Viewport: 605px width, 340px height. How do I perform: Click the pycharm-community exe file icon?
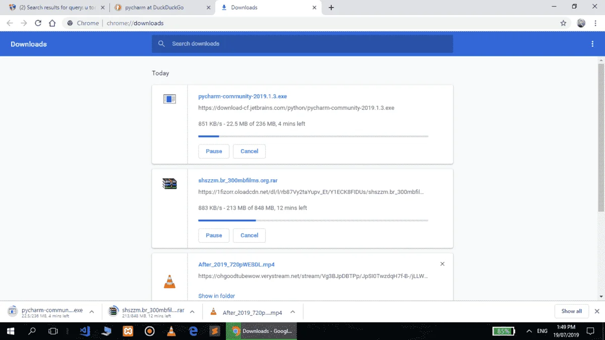169,99
